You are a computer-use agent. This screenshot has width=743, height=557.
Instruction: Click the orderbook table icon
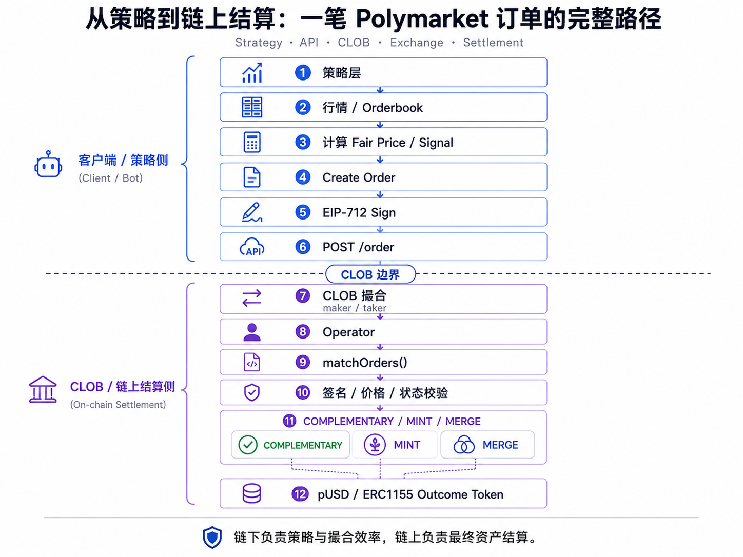(x=252, y=107)
